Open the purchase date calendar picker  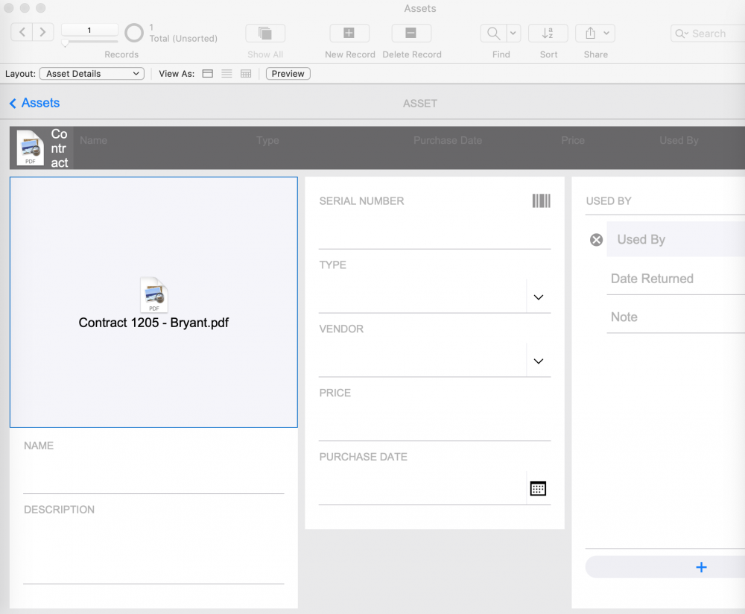[x=538, y=489]
